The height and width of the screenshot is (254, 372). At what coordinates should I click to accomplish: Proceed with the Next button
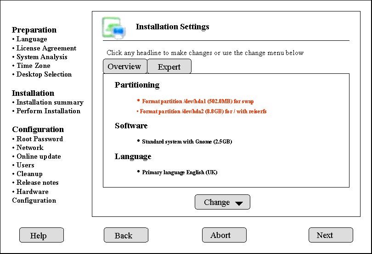tap(331, 235)
